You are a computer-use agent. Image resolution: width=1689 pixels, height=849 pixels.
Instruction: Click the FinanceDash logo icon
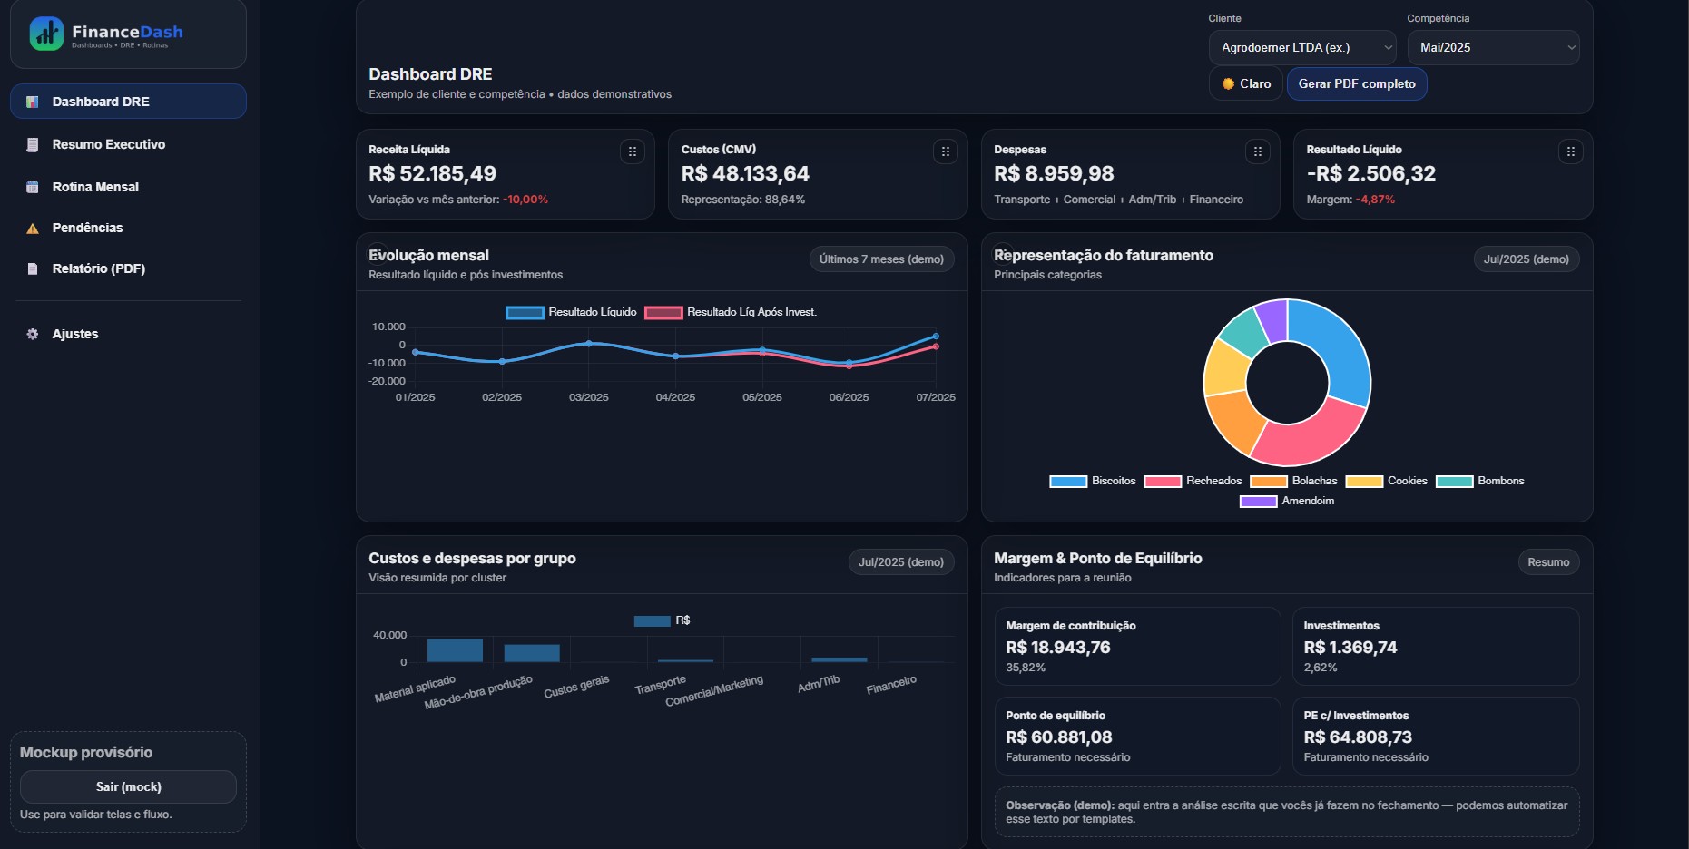[x=47, y=33]
